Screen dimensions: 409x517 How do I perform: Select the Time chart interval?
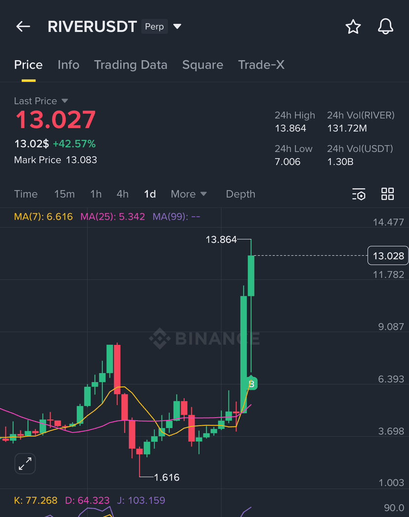26,194
